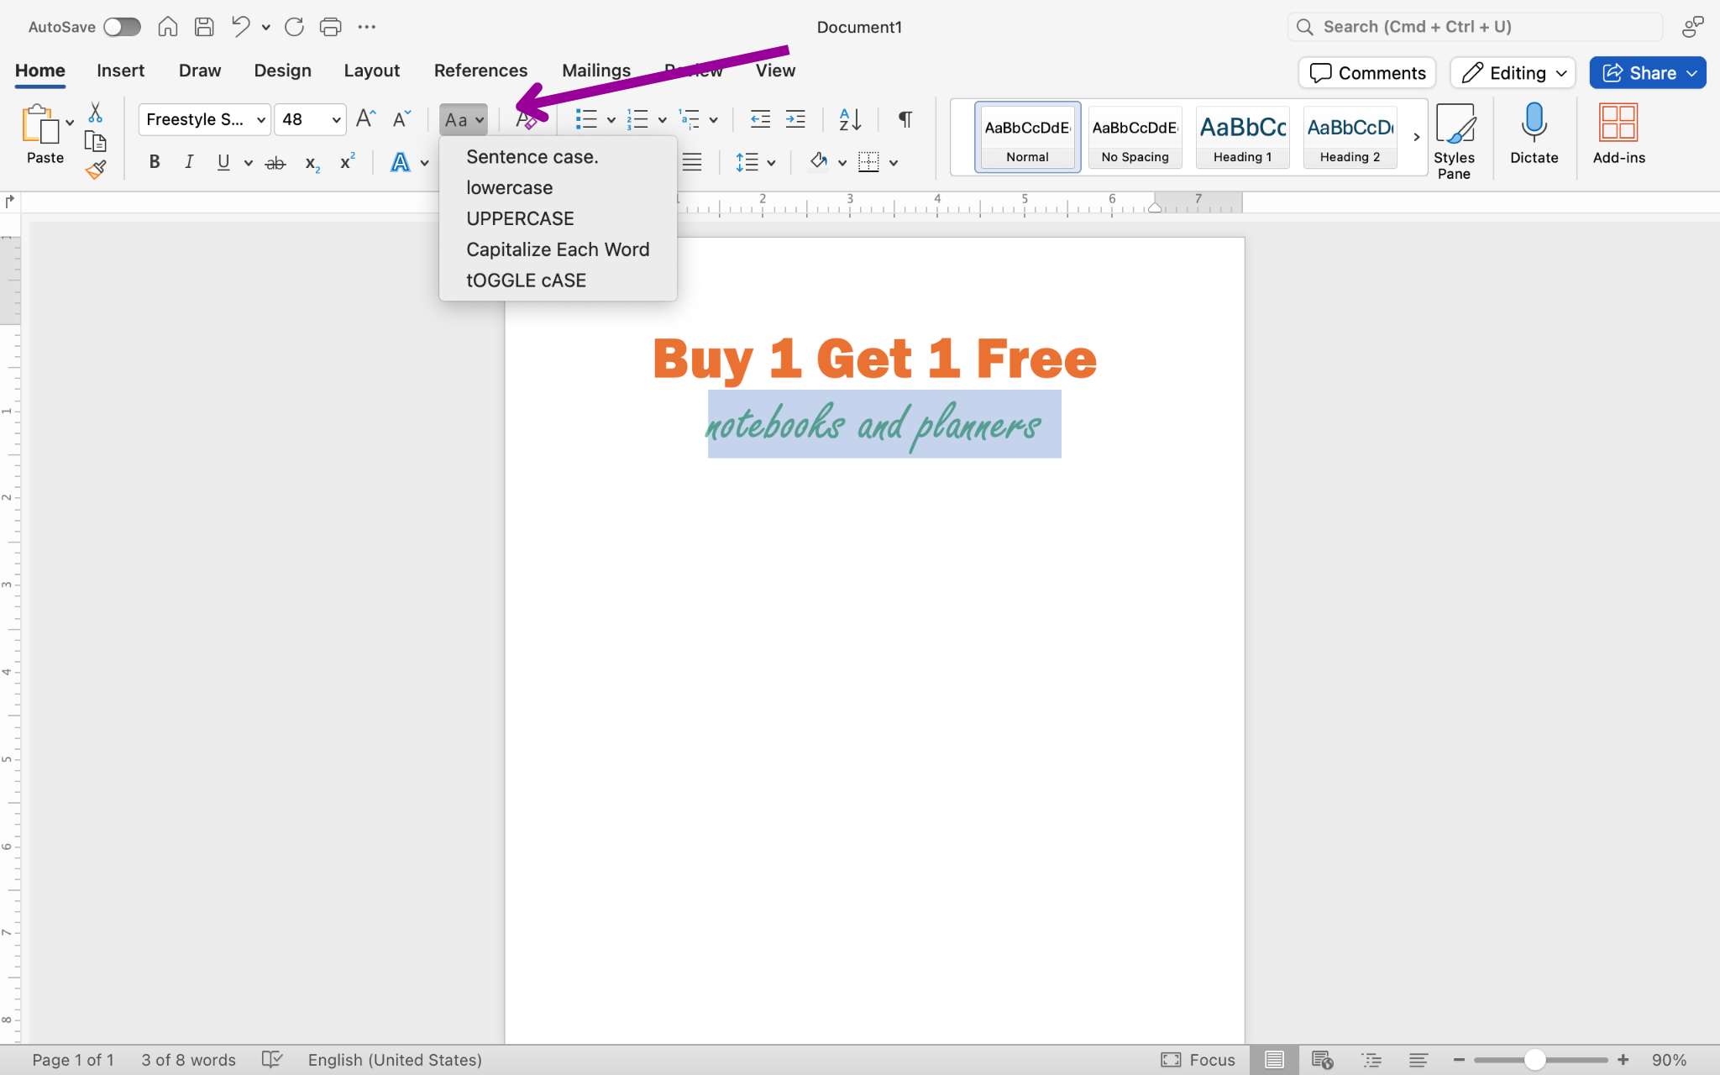
Task: Click the search field
Action: coord(1475,27)
